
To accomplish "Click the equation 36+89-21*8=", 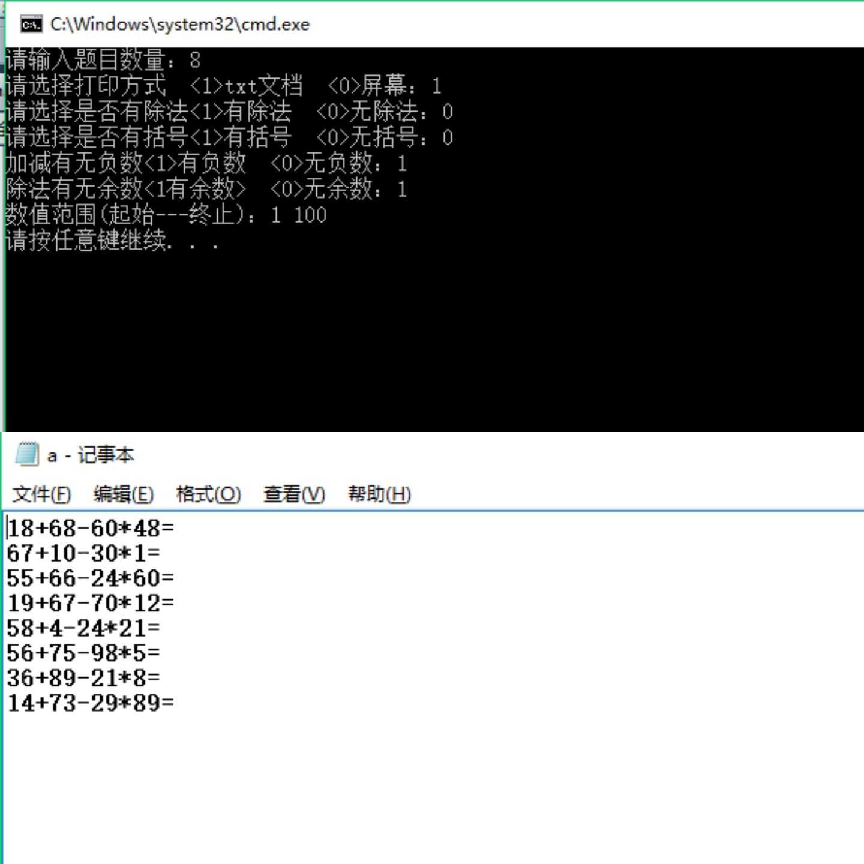I will (x=83, y=678).
